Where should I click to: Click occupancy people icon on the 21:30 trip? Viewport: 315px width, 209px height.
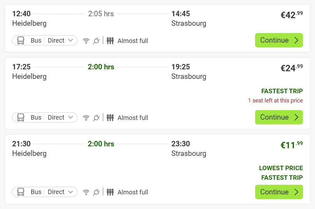pos(110,192)
